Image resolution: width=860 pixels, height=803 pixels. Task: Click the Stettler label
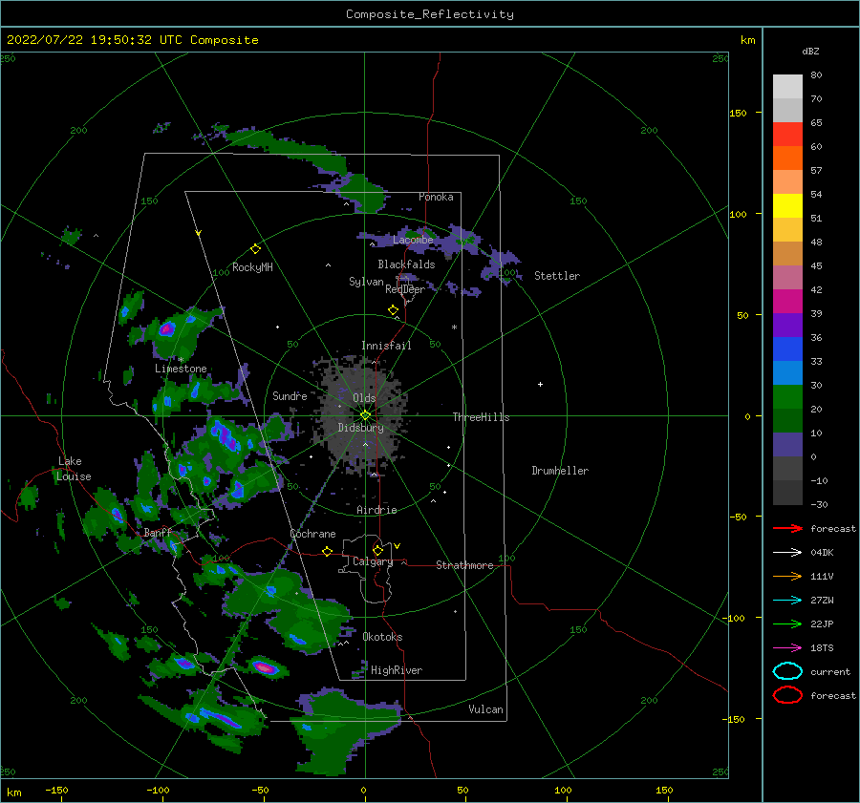coord(557,276)
